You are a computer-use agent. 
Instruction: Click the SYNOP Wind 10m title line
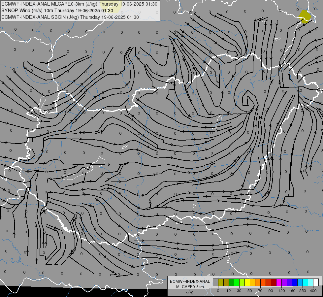(x=57, y=11)
